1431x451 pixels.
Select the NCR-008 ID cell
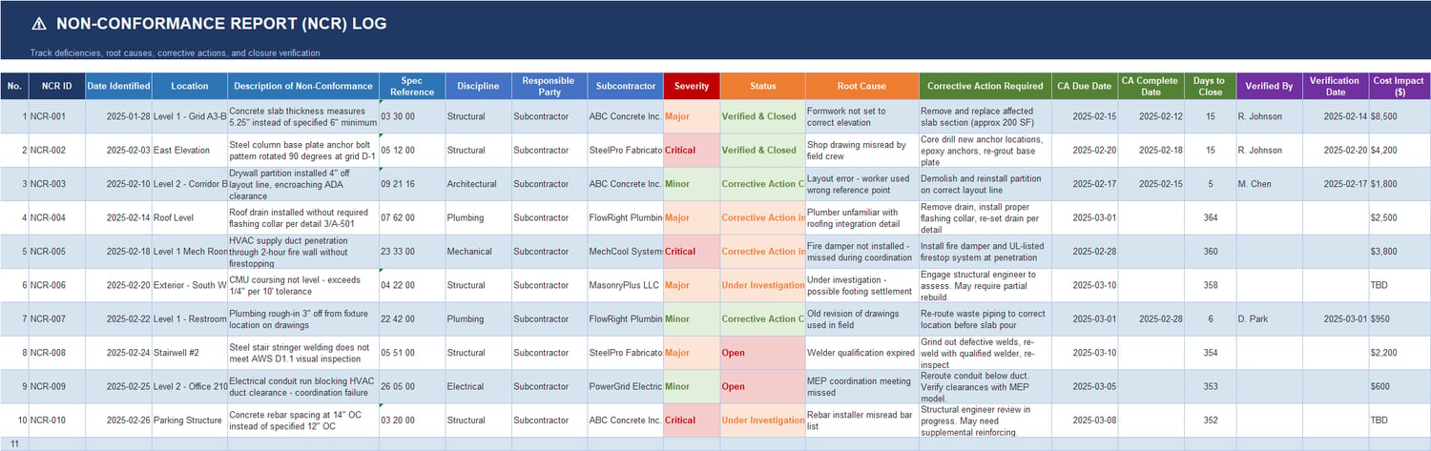pos(56,353)
